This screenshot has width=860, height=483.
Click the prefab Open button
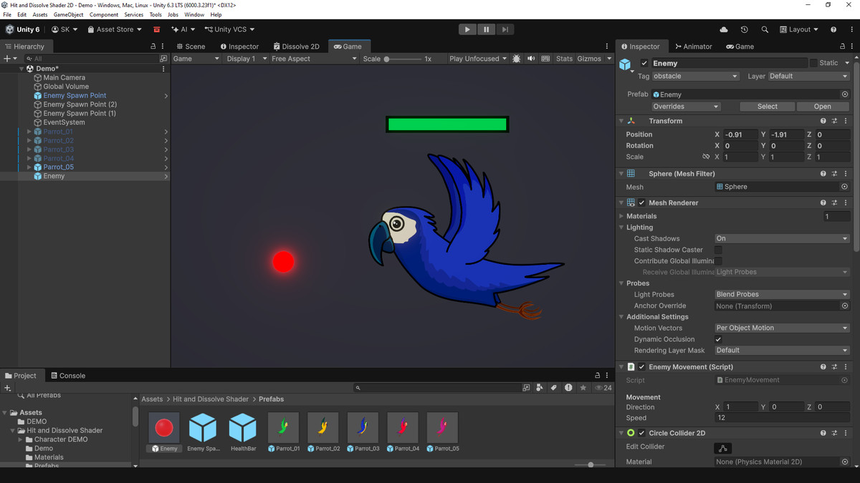[x=823, y=107]
